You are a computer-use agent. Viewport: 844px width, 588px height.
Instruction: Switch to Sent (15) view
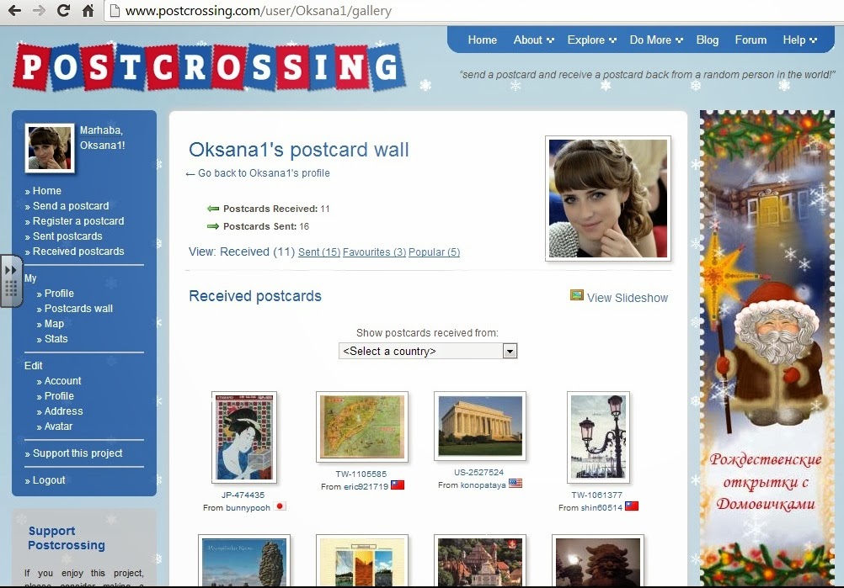(x=319, y=252)
